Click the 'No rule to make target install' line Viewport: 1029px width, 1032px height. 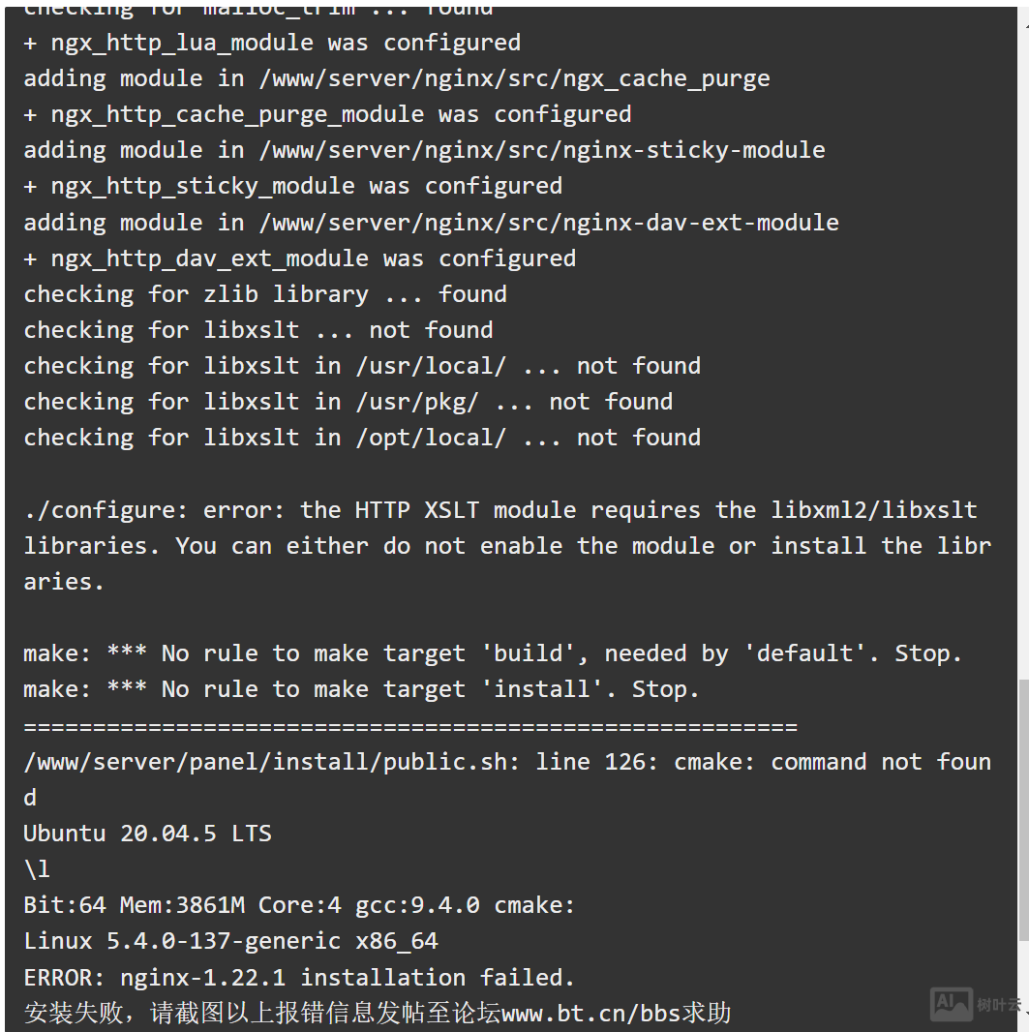(x=361, y=689)
